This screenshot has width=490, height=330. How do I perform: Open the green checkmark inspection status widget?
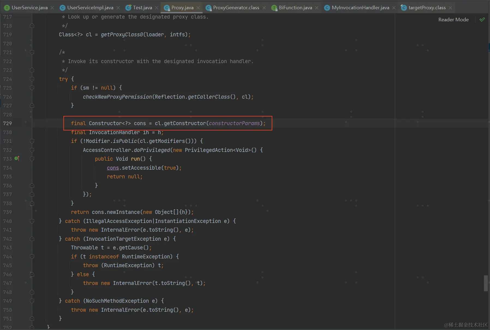click(x=482, y=19)
